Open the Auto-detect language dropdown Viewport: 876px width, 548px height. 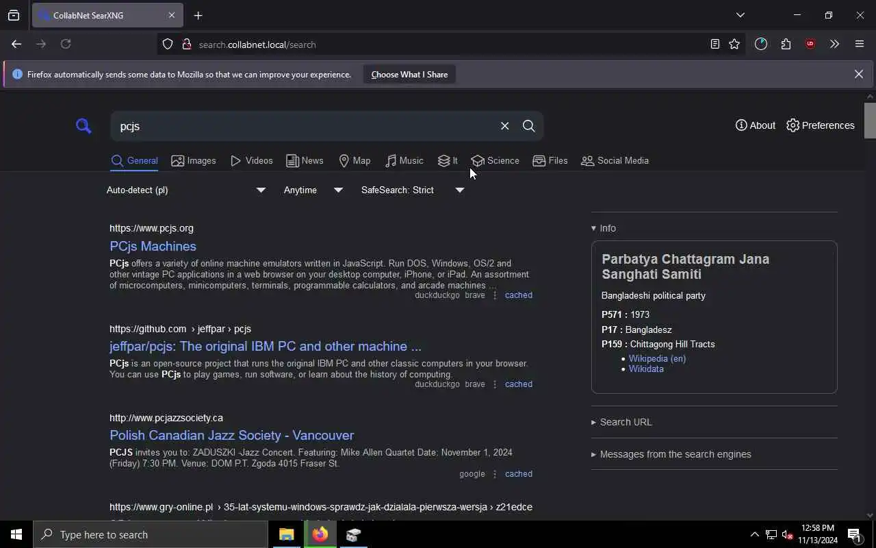coord(186,190)
